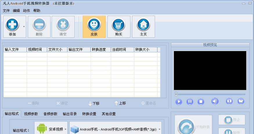Click the 清空 button below file list

62,103
